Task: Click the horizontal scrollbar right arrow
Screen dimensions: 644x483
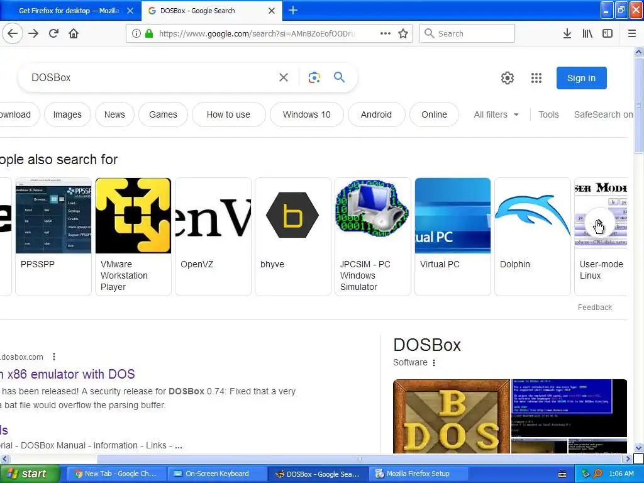Action: 628,458
